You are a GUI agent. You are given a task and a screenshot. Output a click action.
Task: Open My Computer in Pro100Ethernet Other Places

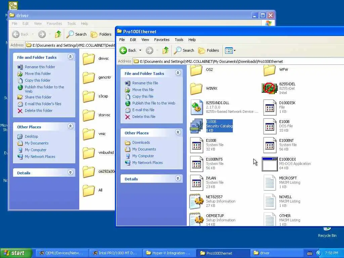[143, 156]
